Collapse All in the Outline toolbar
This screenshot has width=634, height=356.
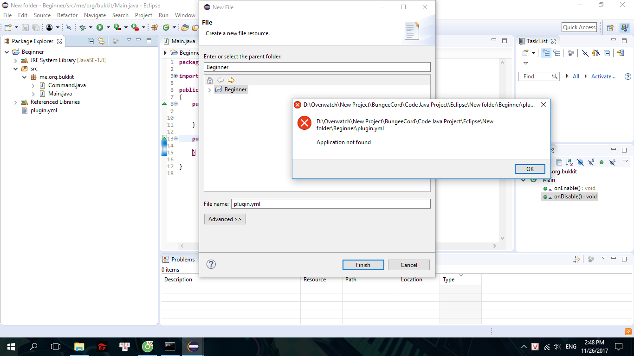pos(559,162)
